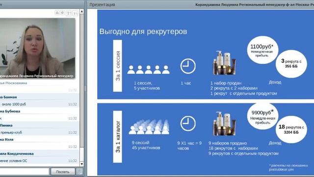The width and height of the screenshot is (314, 177).
Task: Click the text '2 рекрута с 2 наборами'
Action: tap(234, 88)
